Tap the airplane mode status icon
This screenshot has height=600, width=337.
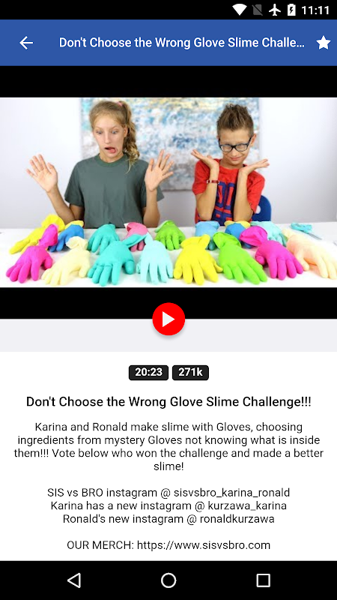(275, 10)
